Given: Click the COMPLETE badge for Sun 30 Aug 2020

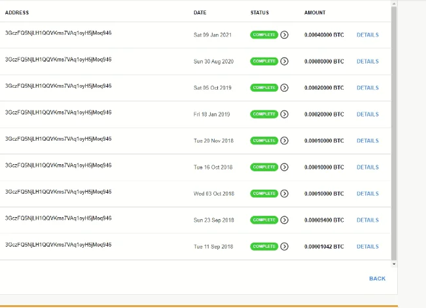Looking at the screenshot, I should pyautogui.click(x=264, y=61).
